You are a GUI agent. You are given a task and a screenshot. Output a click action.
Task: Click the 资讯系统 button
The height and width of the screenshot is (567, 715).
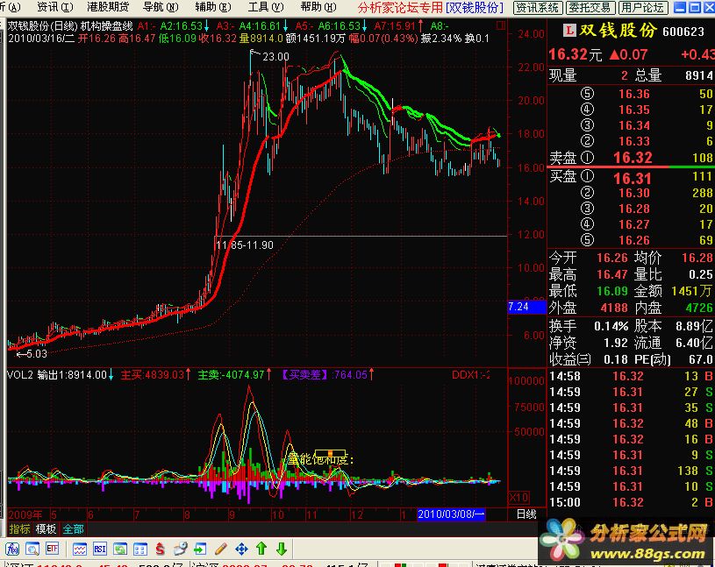point(537,8)
